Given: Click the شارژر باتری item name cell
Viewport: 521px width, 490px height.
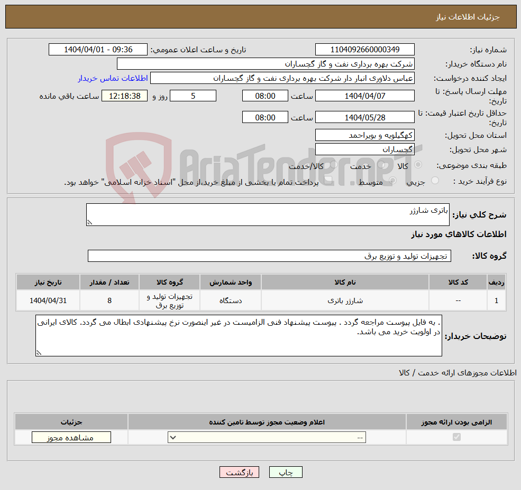Looking at the screenshot, I should pos(345,300).
